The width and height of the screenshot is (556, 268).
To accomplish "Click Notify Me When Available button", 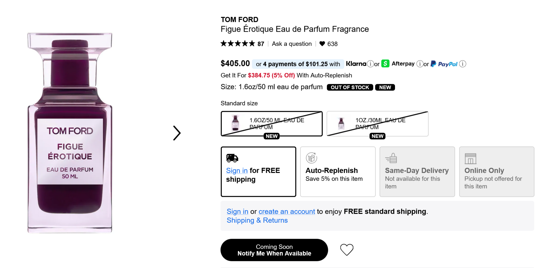I will [x=274, y=250].
